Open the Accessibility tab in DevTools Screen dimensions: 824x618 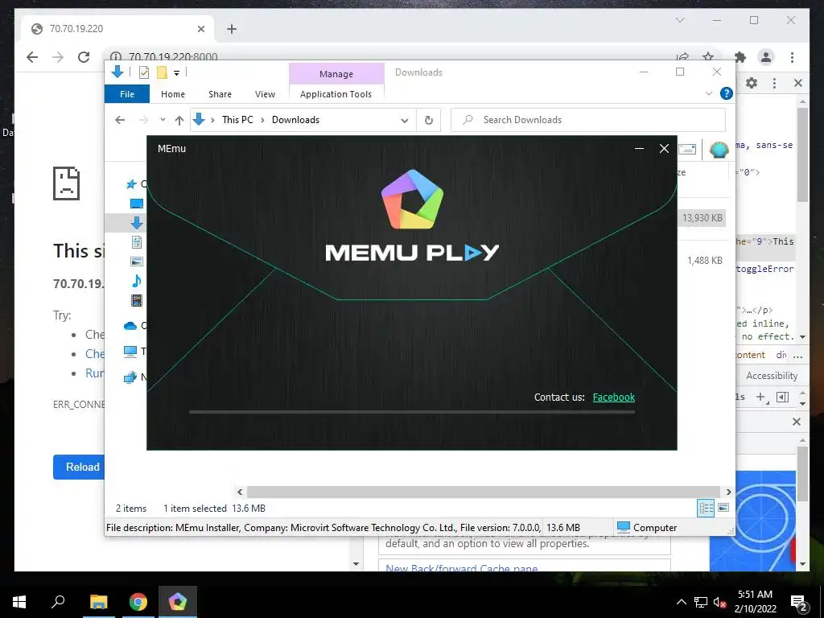(772, 376)
